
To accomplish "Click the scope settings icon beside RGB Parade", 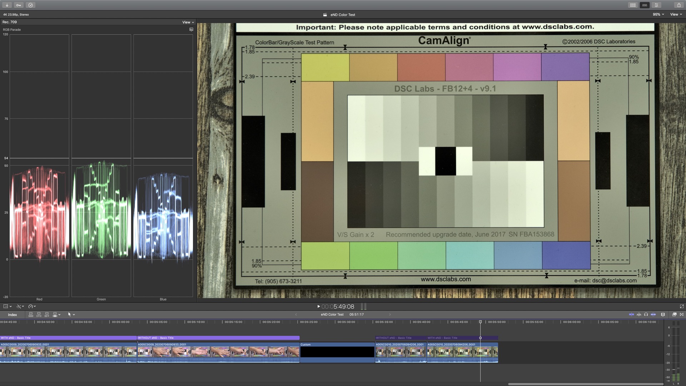I will coord(191,30).
